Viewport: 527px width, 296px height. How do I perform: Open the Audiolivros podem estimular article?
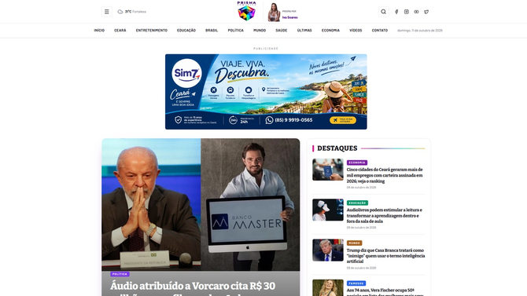click(x=385, y=216)
